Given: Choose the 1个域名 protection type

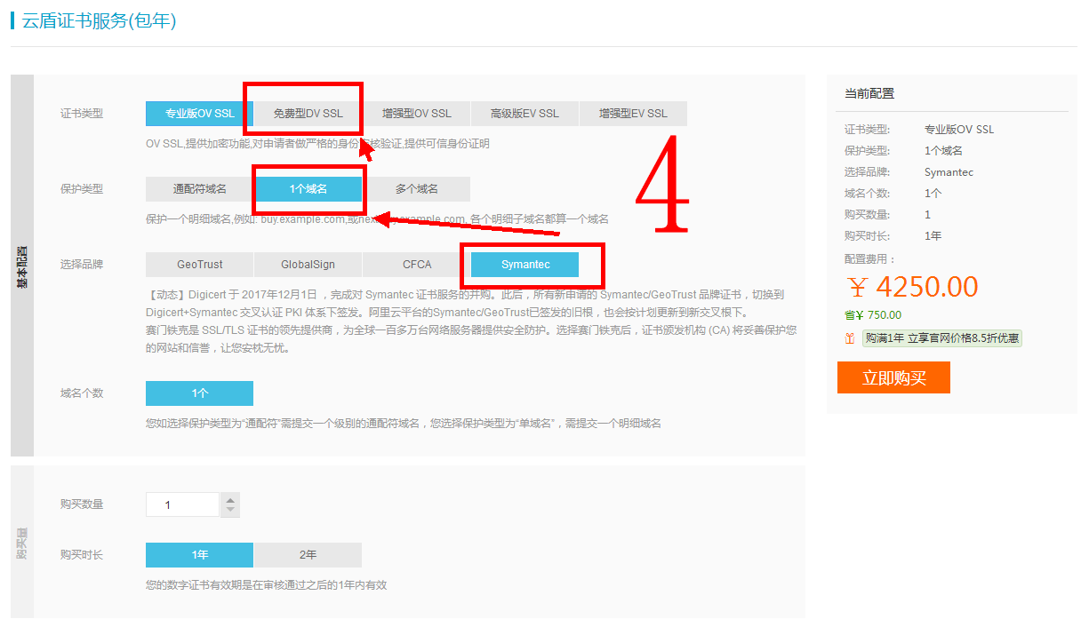Looking at the screenshot, I should [x=308, y=189].
